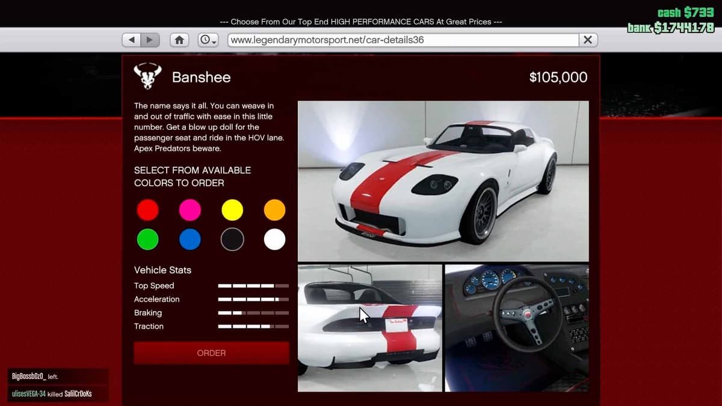This screenshot has height=406, width=722.
Task: Open the Banshee interior steering wheel thumbnail
Action: pyautogui.click(x=516, y=328)
